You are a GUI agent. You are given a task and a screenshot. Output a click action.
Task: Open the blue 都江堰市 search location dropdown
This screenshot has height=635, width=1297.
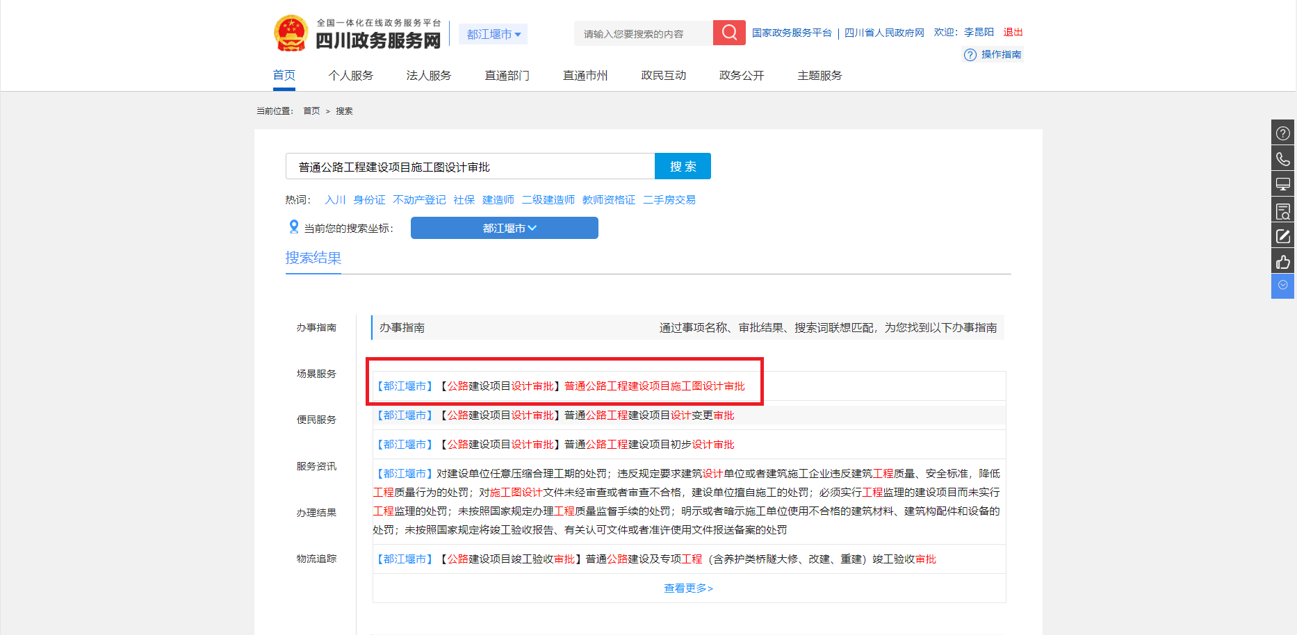[504, 228]
